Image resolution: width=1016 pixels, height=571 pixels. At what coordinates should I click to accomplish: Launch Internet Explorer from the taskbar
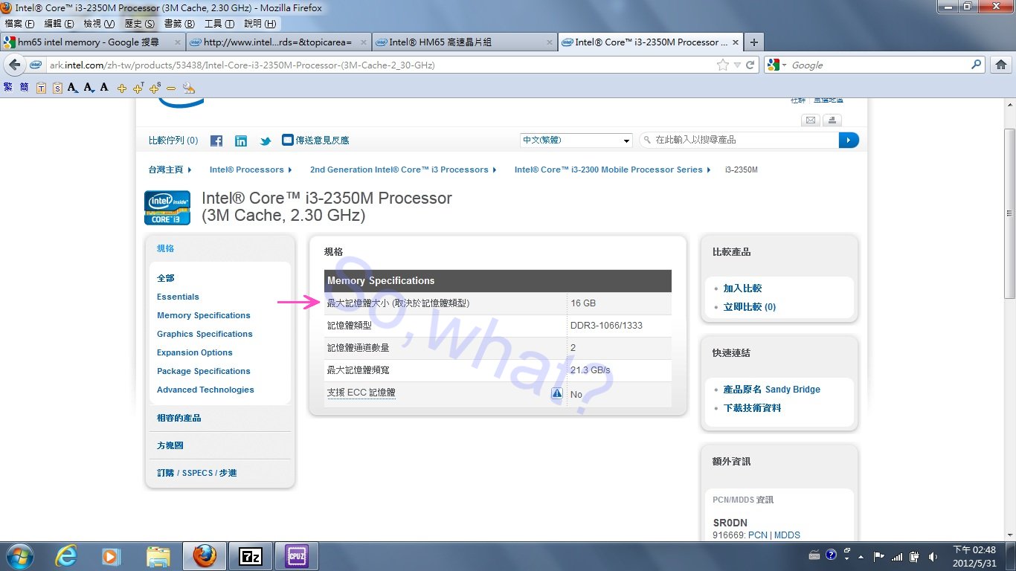pos(68,556)
